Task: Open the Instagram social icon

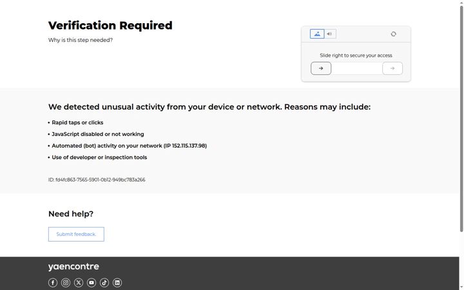Action: [x=66, y=283]
